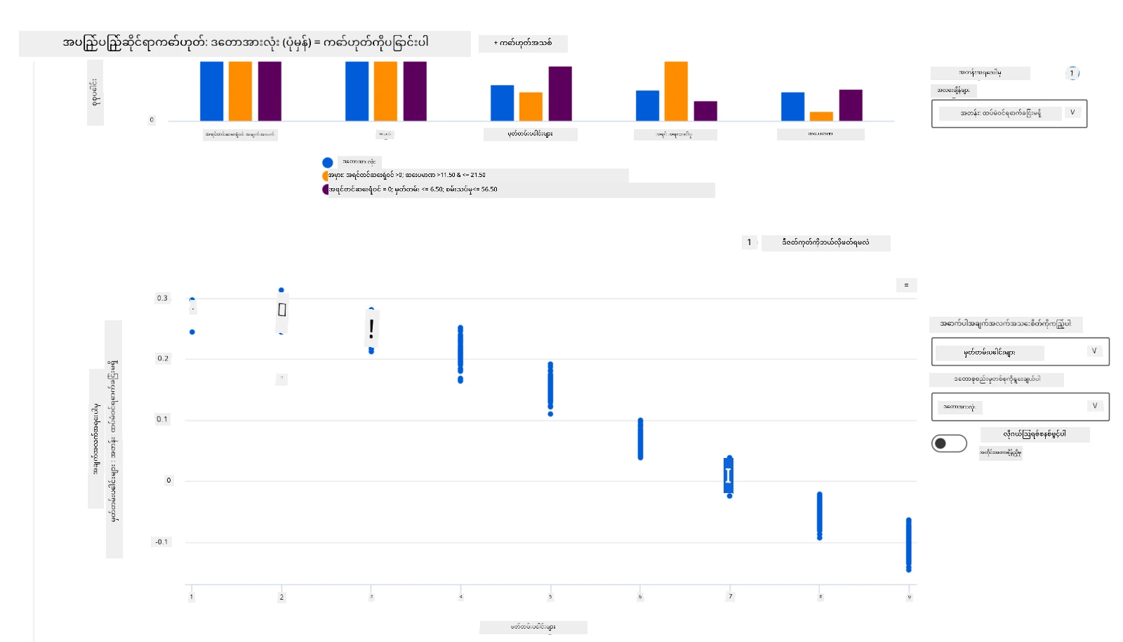The height and width of the screenshot is (642, 1123).
Task: Click the lower scatter point above x value 1
Action: coord(192,332)
